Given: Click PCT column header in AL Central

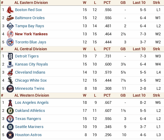Looking at the screenshot, I should 107,49.
